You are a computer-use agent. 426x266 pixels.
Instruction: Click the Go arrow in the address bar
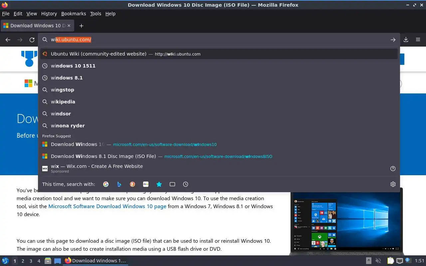point(393,40)
